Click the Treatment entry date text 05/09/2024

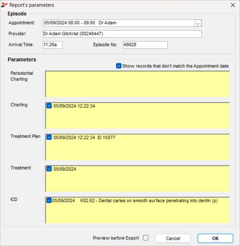click(65, 169)
